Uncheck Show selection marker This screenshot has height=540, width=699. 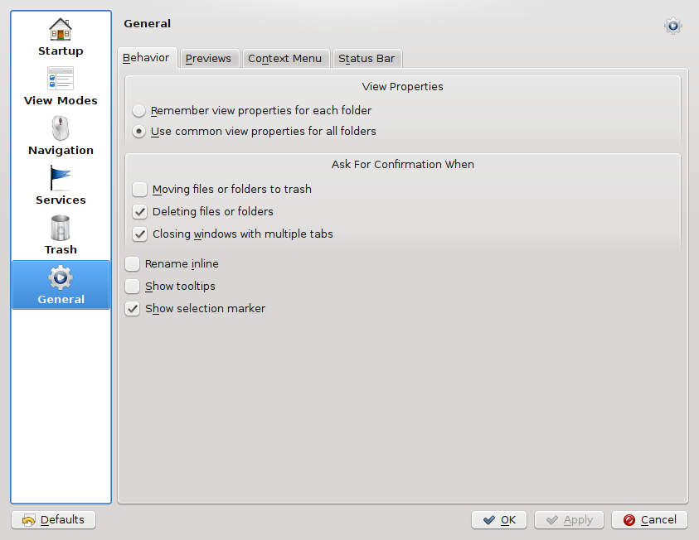(x=132, y=309)
